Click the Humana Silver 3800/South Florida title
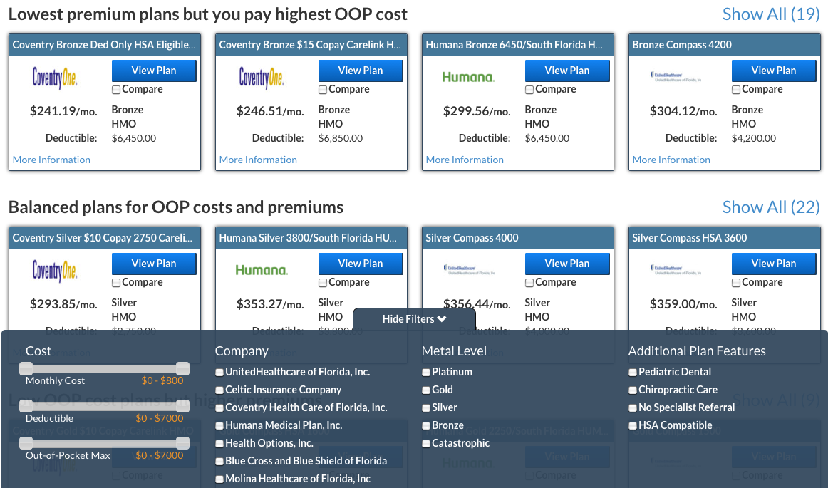 pos(308,238)
